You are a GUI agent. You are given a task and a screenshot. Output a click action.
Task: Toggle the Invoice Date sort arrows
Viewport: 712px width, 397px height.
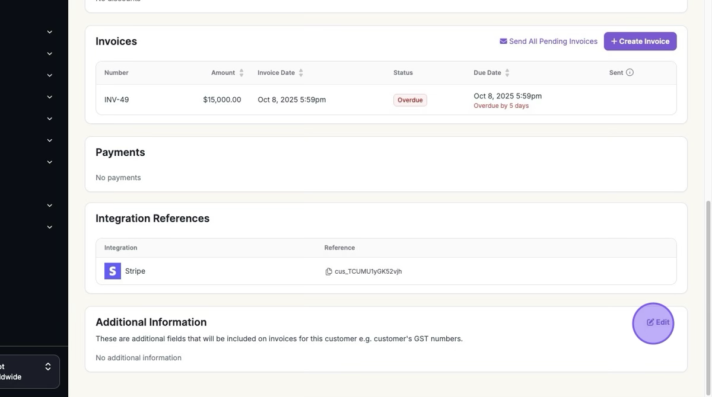[x=301, y=73]
